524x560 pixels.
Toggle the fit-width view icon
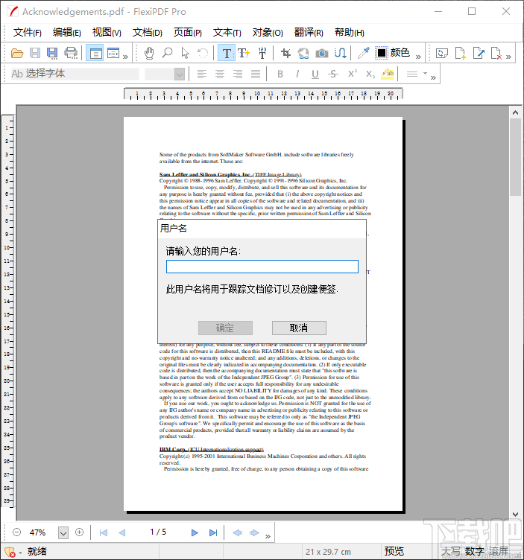(x=113, y=53)
